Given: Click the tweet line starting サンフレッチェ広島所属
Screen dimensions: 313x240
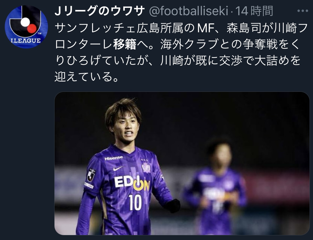Looking at the screenshot, I should (x=181, y=28).
